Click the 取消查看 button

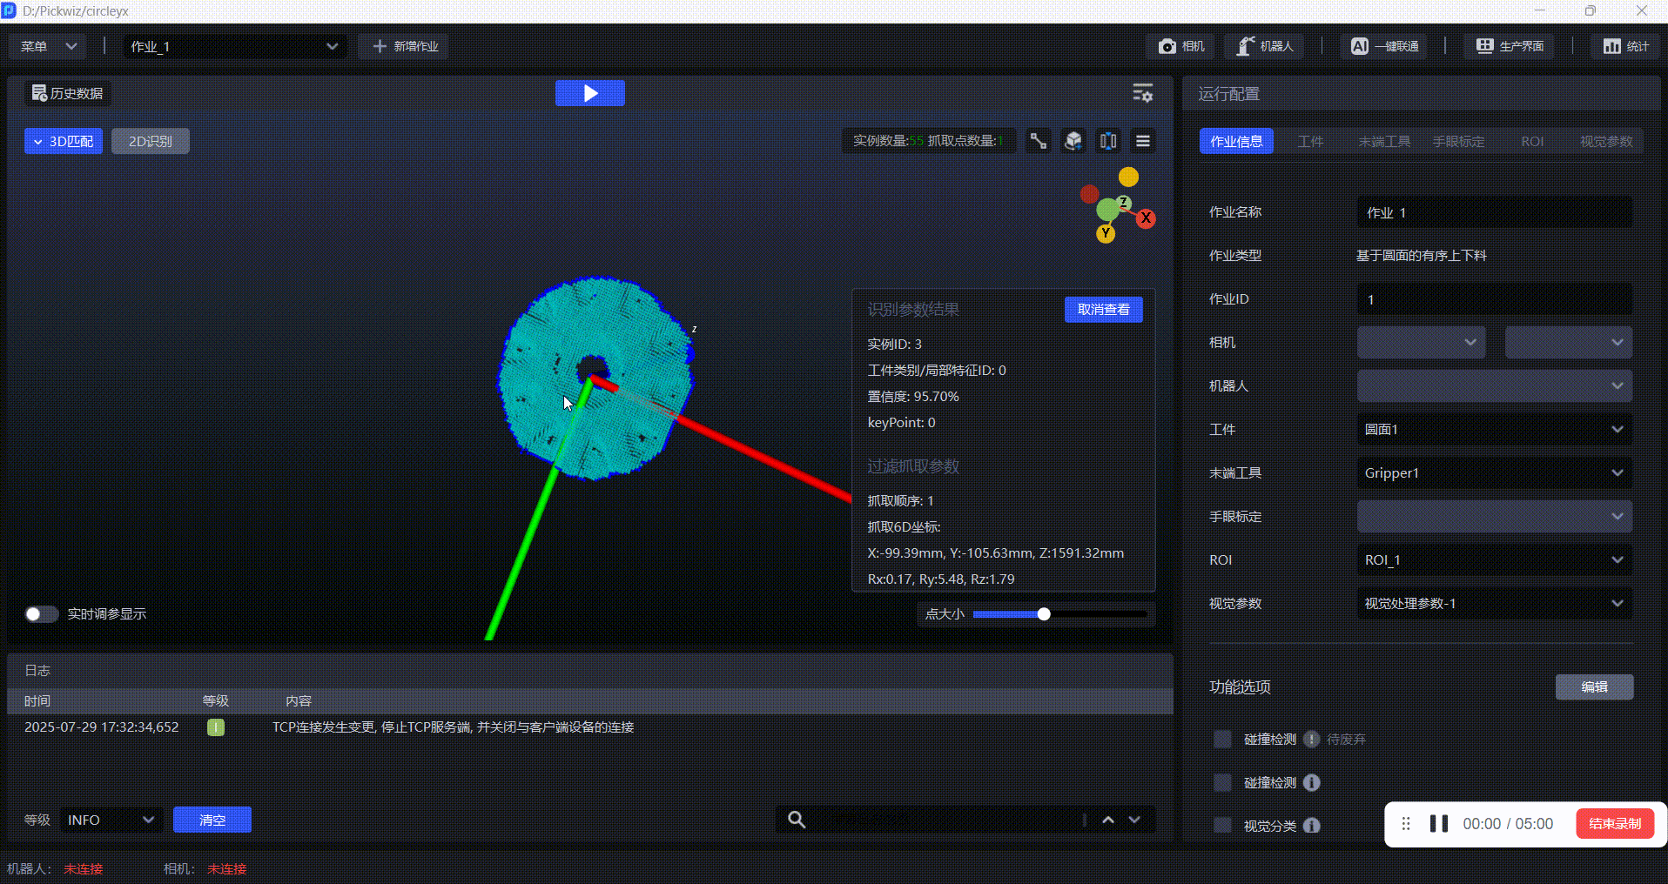(1103, 310)
